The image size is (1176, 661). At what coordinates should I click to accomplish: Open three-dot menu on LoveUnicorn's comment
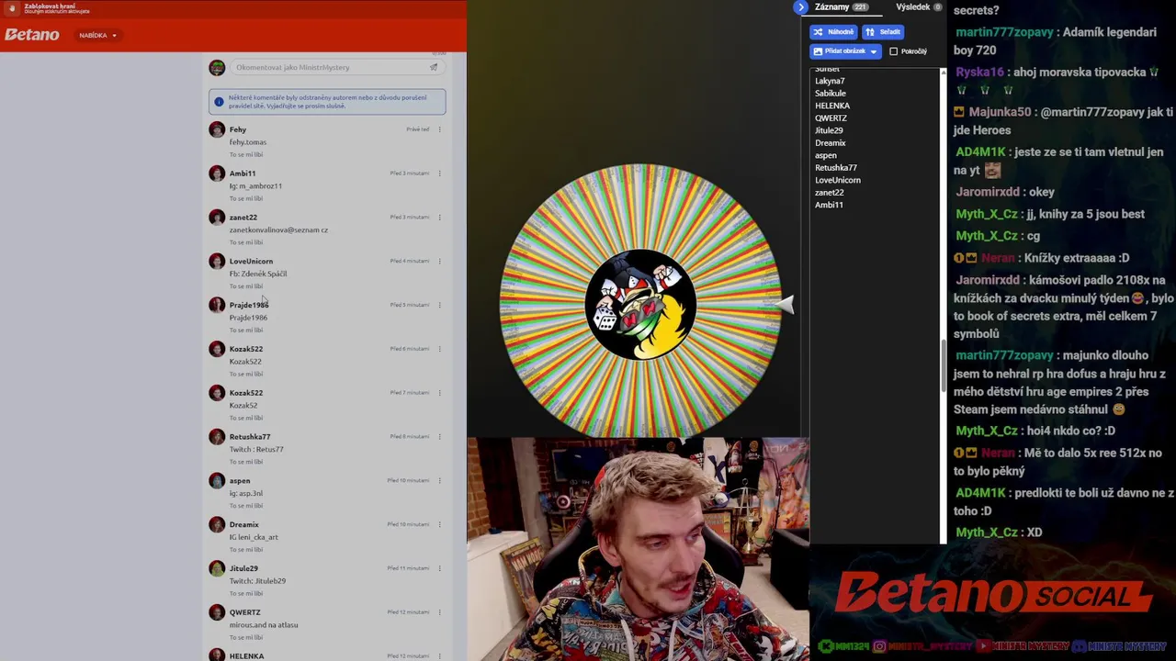(439, 261)
